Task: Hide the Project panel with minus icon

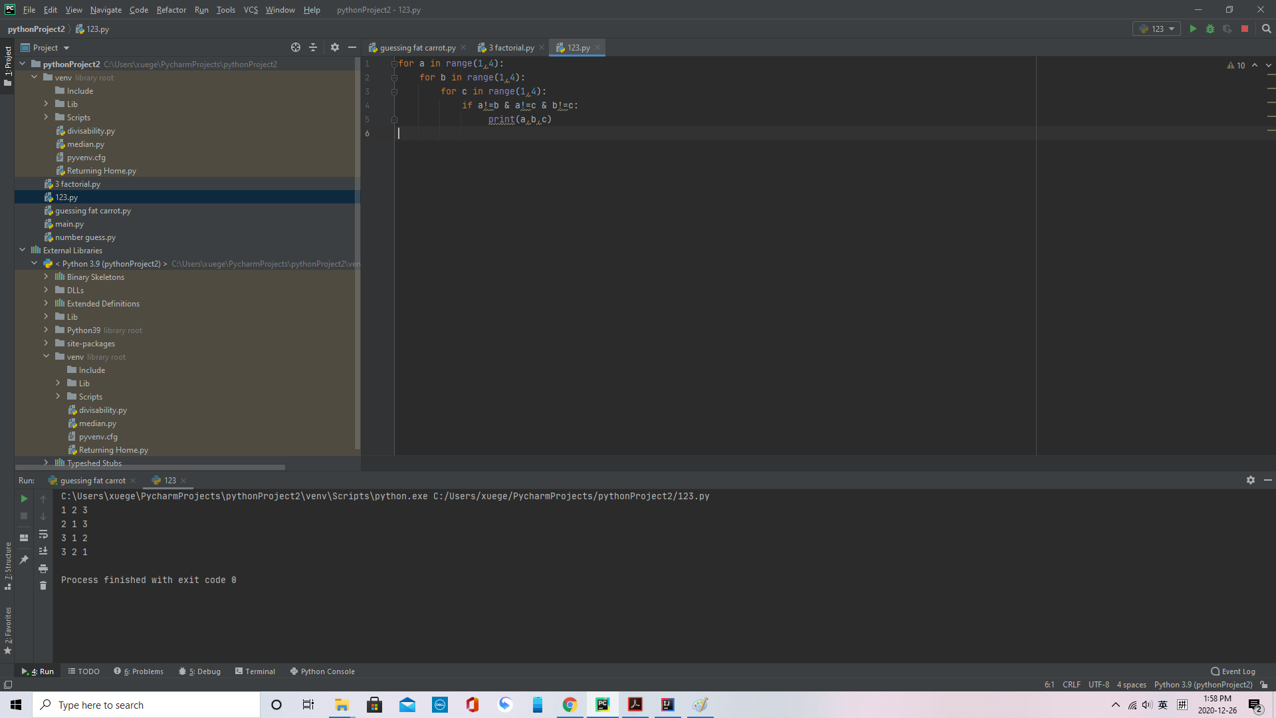Action: (x=352, y=47)
